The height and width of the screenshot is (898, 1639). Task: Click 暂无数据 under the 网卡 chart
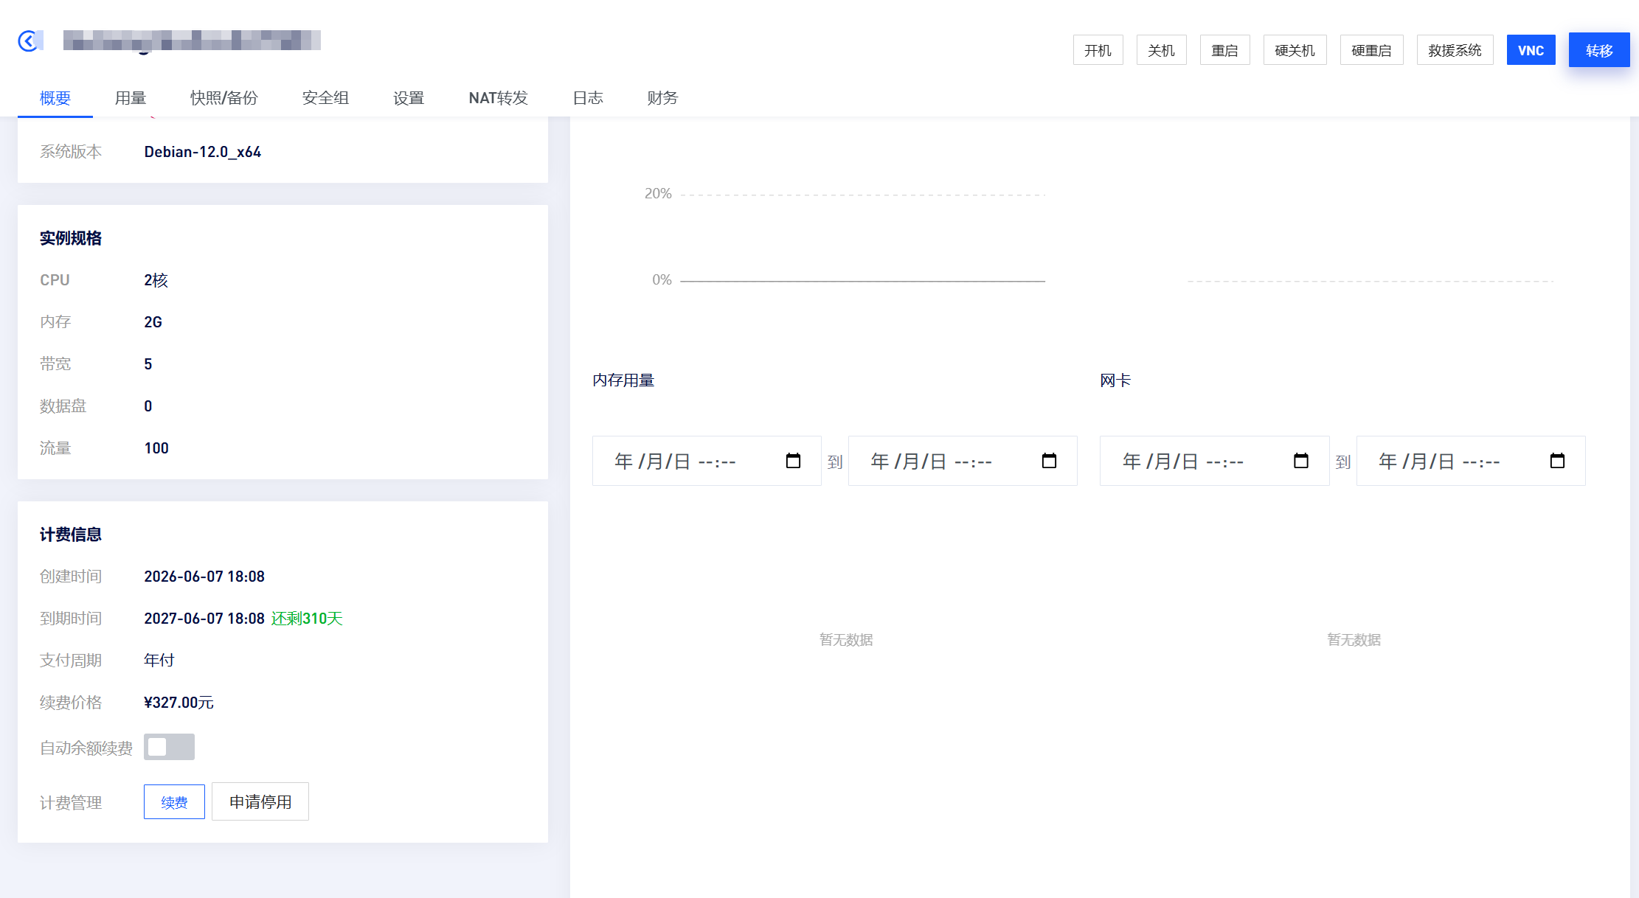(x=1354, y=640)
